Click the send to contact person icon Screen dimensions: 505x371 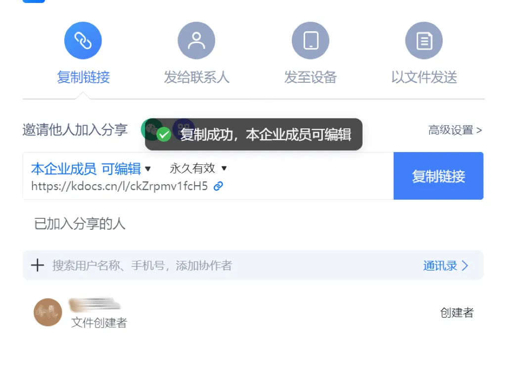(196, 41)
